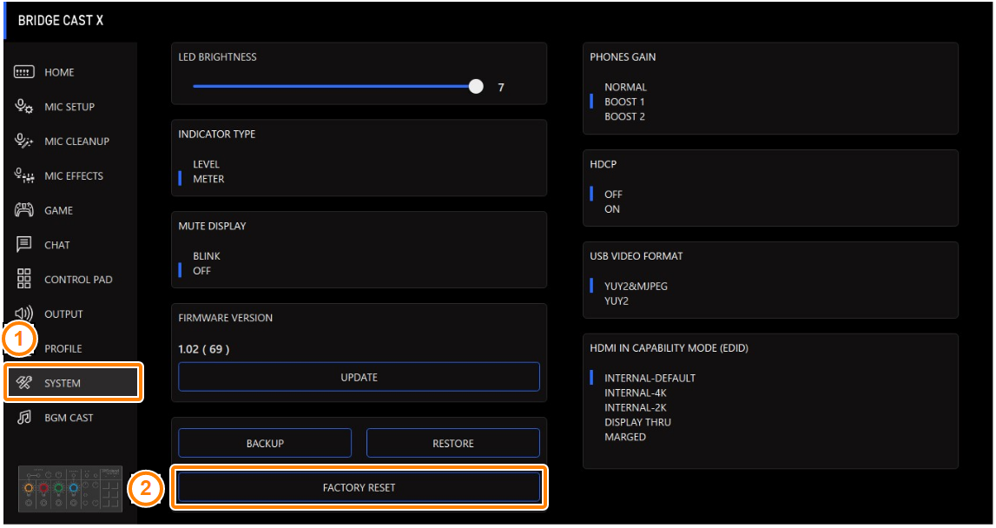Click the HOME keyboard icon
The height and width of the screenshot is (528, 996).
[x=24, y=72]
